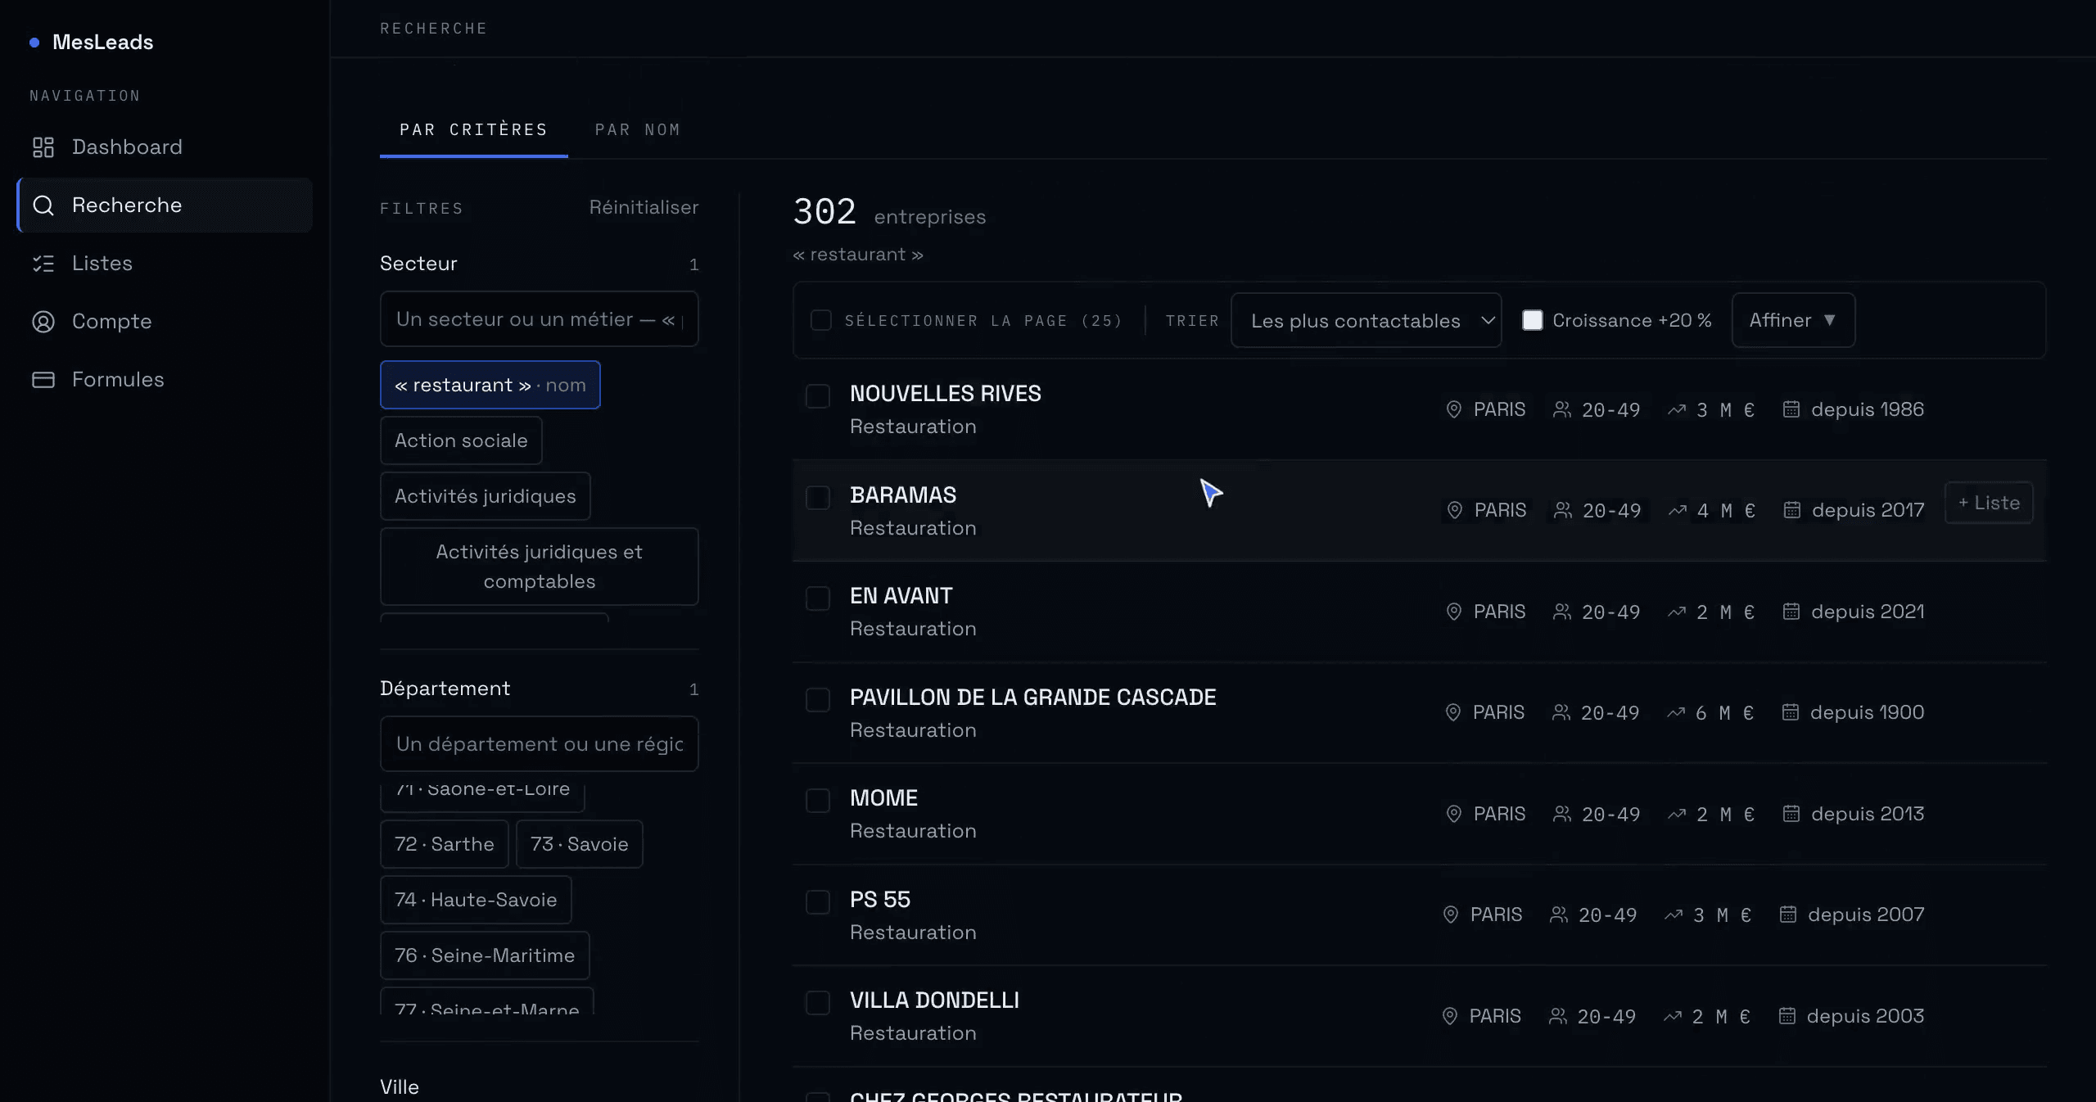Click the Listes checklist icon

pos(43,264)
